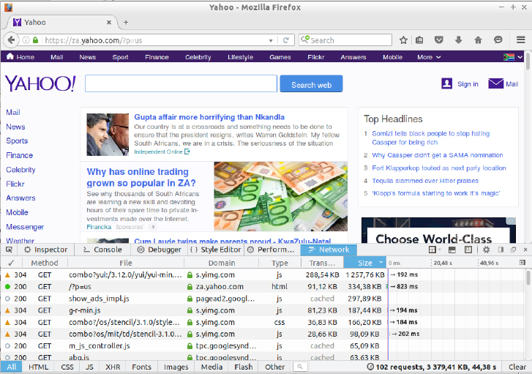
Task: Open the South Africa flag region dropdown
Action: click(x=513, y=57)
